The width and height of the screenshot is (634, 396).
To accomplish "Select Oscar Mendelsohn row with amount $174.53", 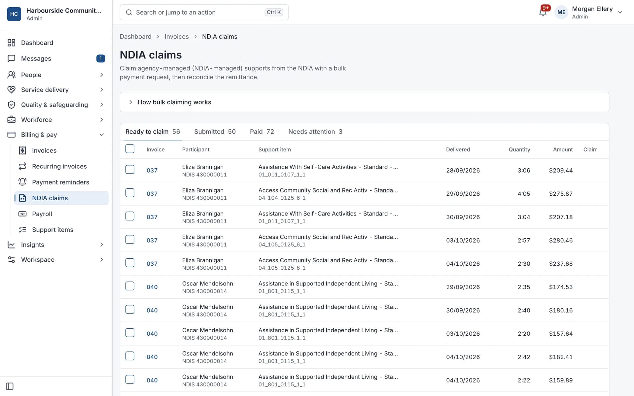I will (130, 286).
